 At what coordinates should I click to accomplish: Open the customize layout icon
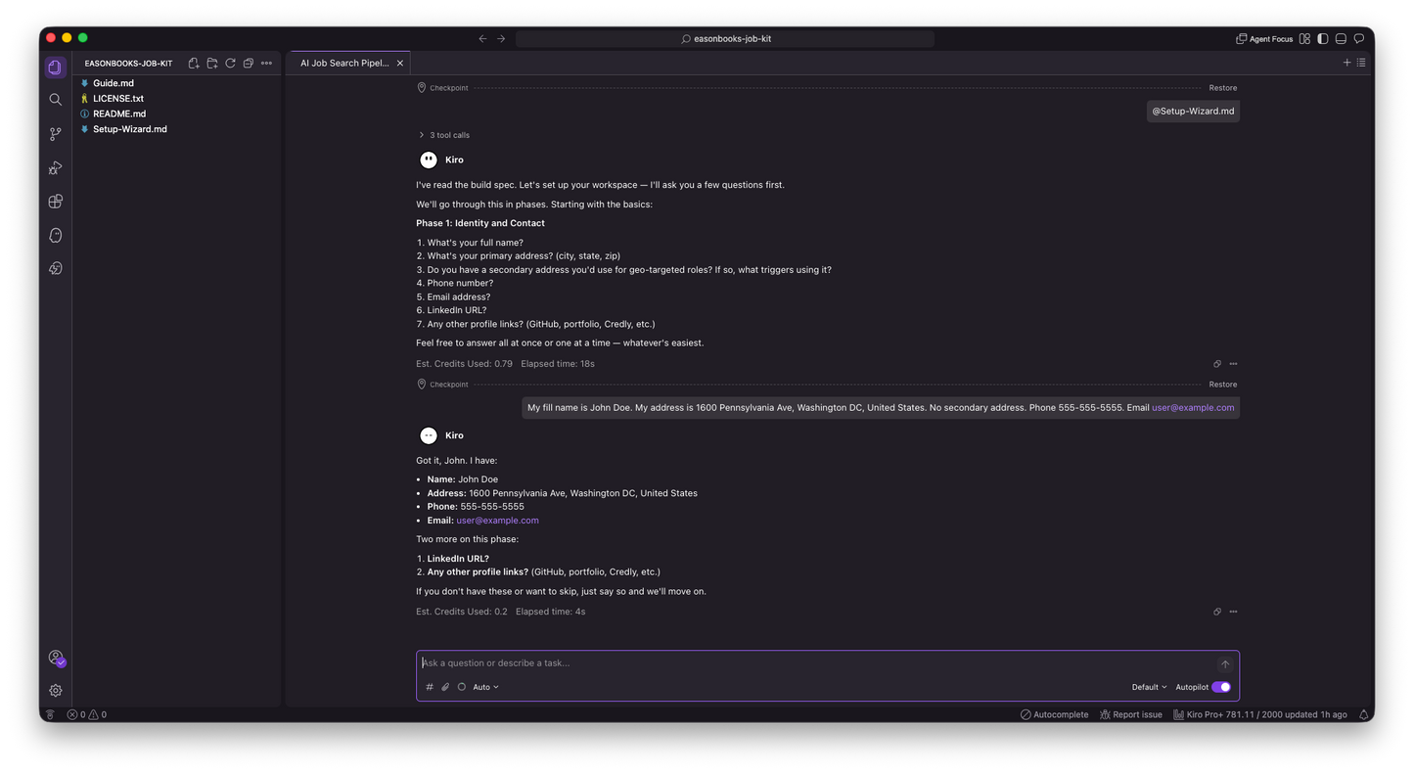1304,39
